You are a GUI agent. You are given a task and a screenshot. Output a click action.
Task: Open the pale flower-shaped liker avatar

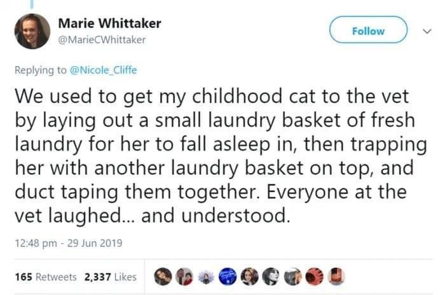point(205,277)
